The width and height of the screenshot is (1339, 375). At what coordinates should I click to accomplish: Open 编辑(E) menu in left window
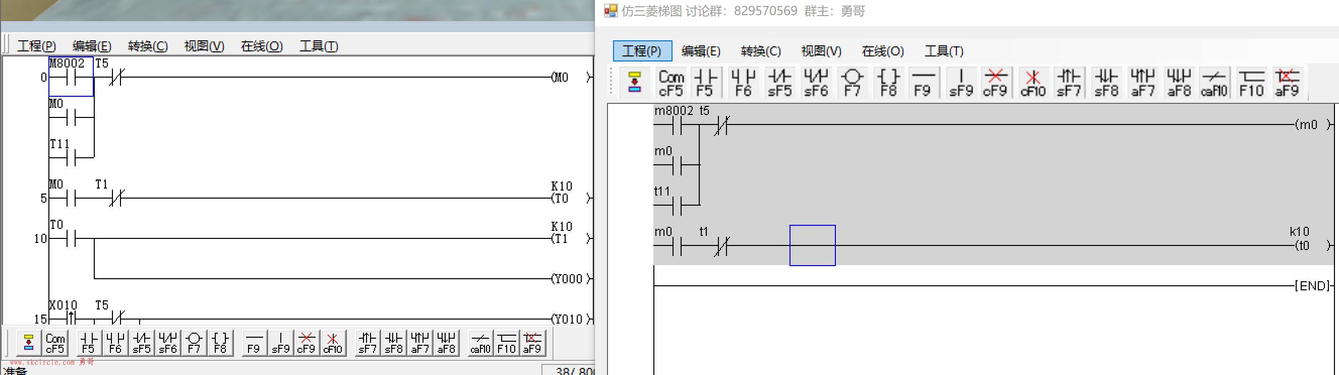[x=92, y=46]
